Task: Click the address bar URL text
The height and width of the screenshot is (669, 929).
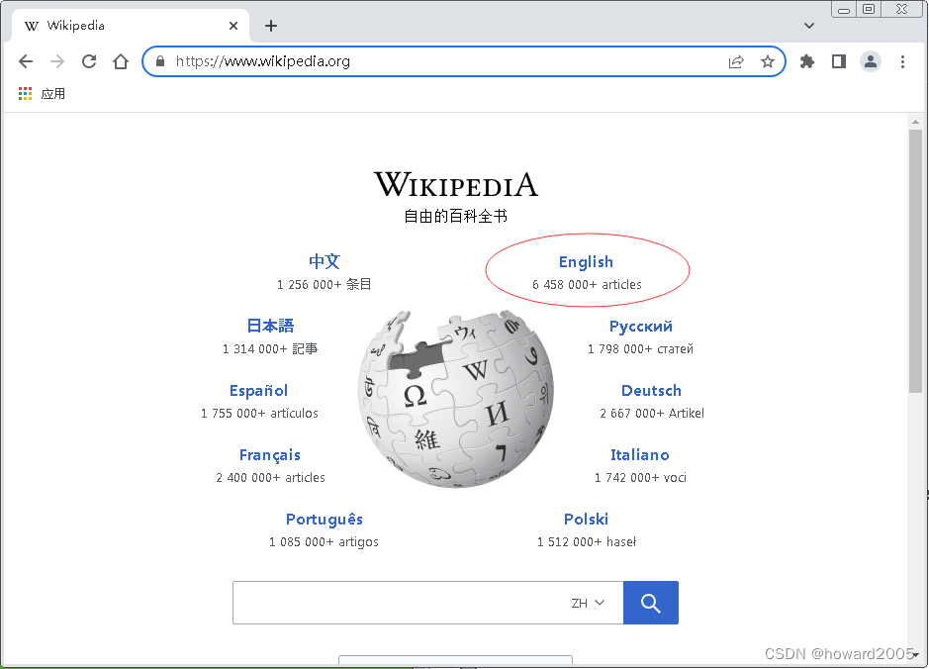Action: (263, 61)
